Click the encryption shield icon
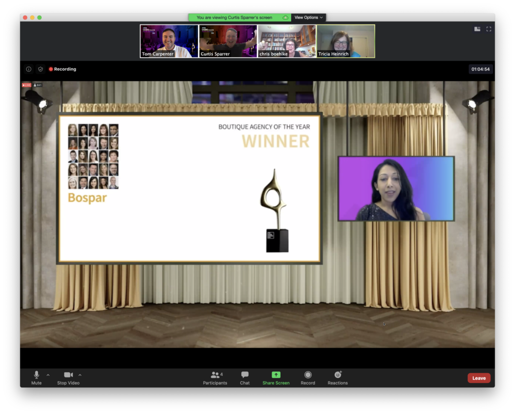515x414 pixels. pos(40,69)
